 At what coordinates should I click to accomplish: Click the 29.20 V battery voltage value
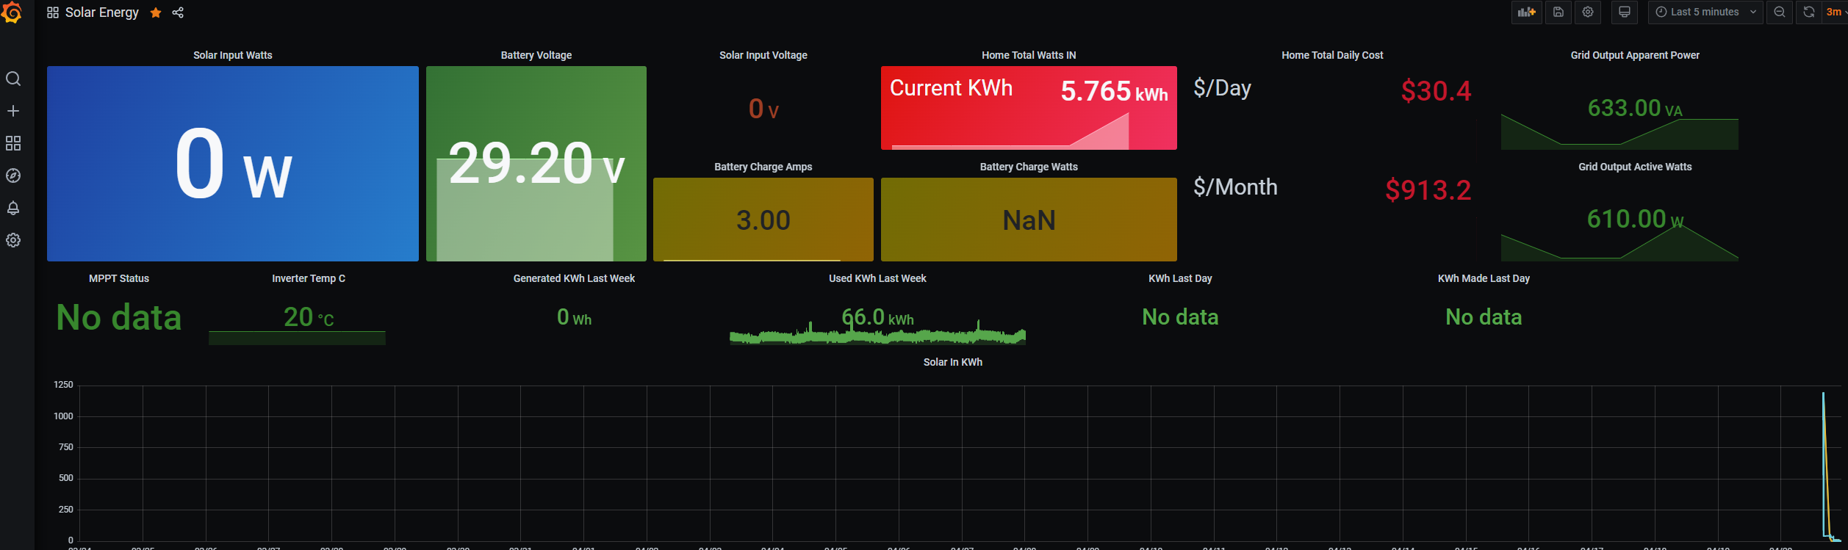tap(536, 164)
